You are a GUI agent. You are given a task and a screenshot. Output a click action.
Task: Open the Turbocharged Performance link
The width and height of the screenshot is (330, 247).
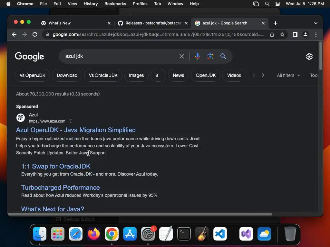(x=60, y=188)
